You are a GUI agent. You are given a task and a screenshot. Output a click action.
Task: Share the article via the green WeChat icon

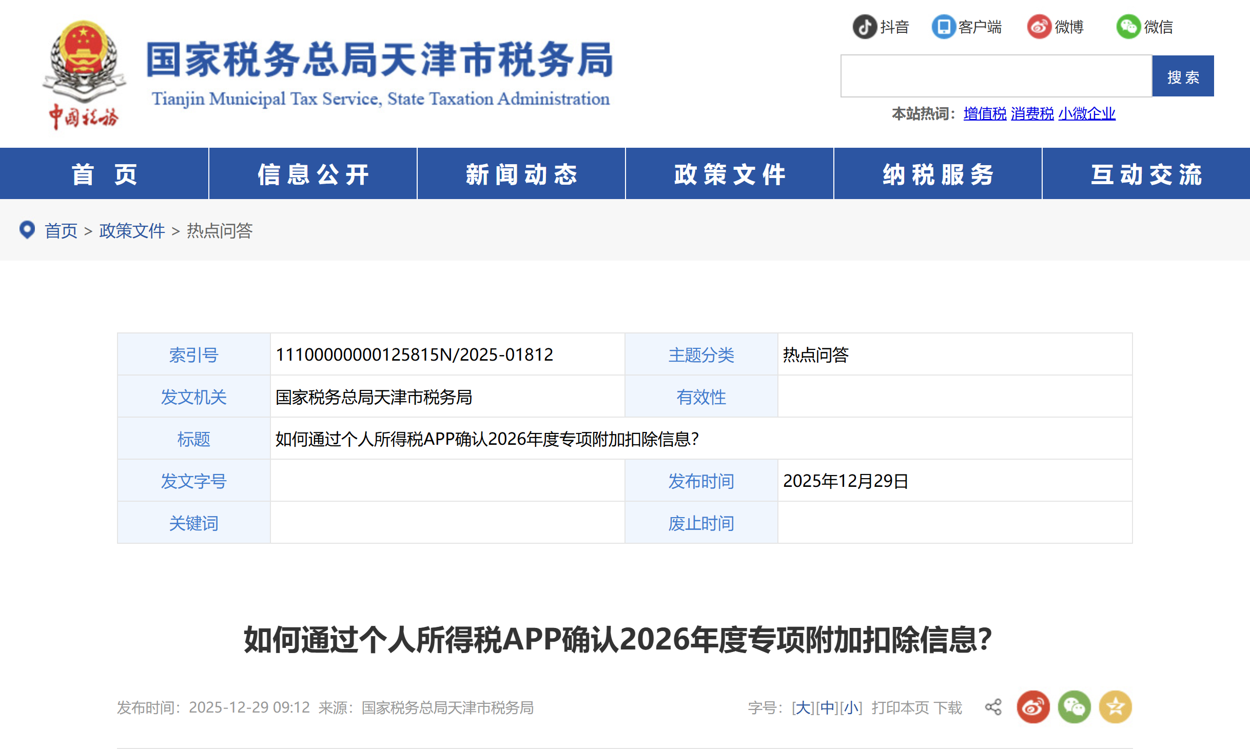pos(1074,706)
